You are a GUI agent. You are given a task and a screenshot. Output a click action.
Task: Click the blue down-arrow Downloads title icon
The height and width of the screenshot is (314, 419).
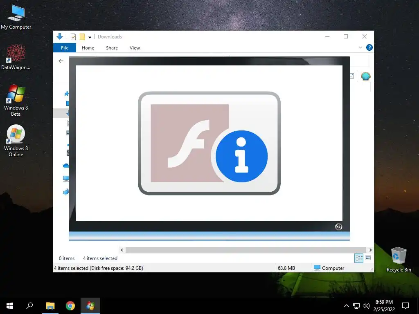[60, 36]
